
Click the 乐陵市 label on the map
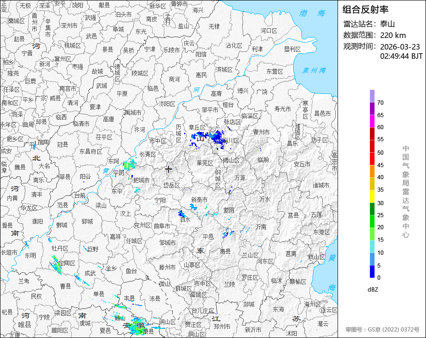[171, 50]
